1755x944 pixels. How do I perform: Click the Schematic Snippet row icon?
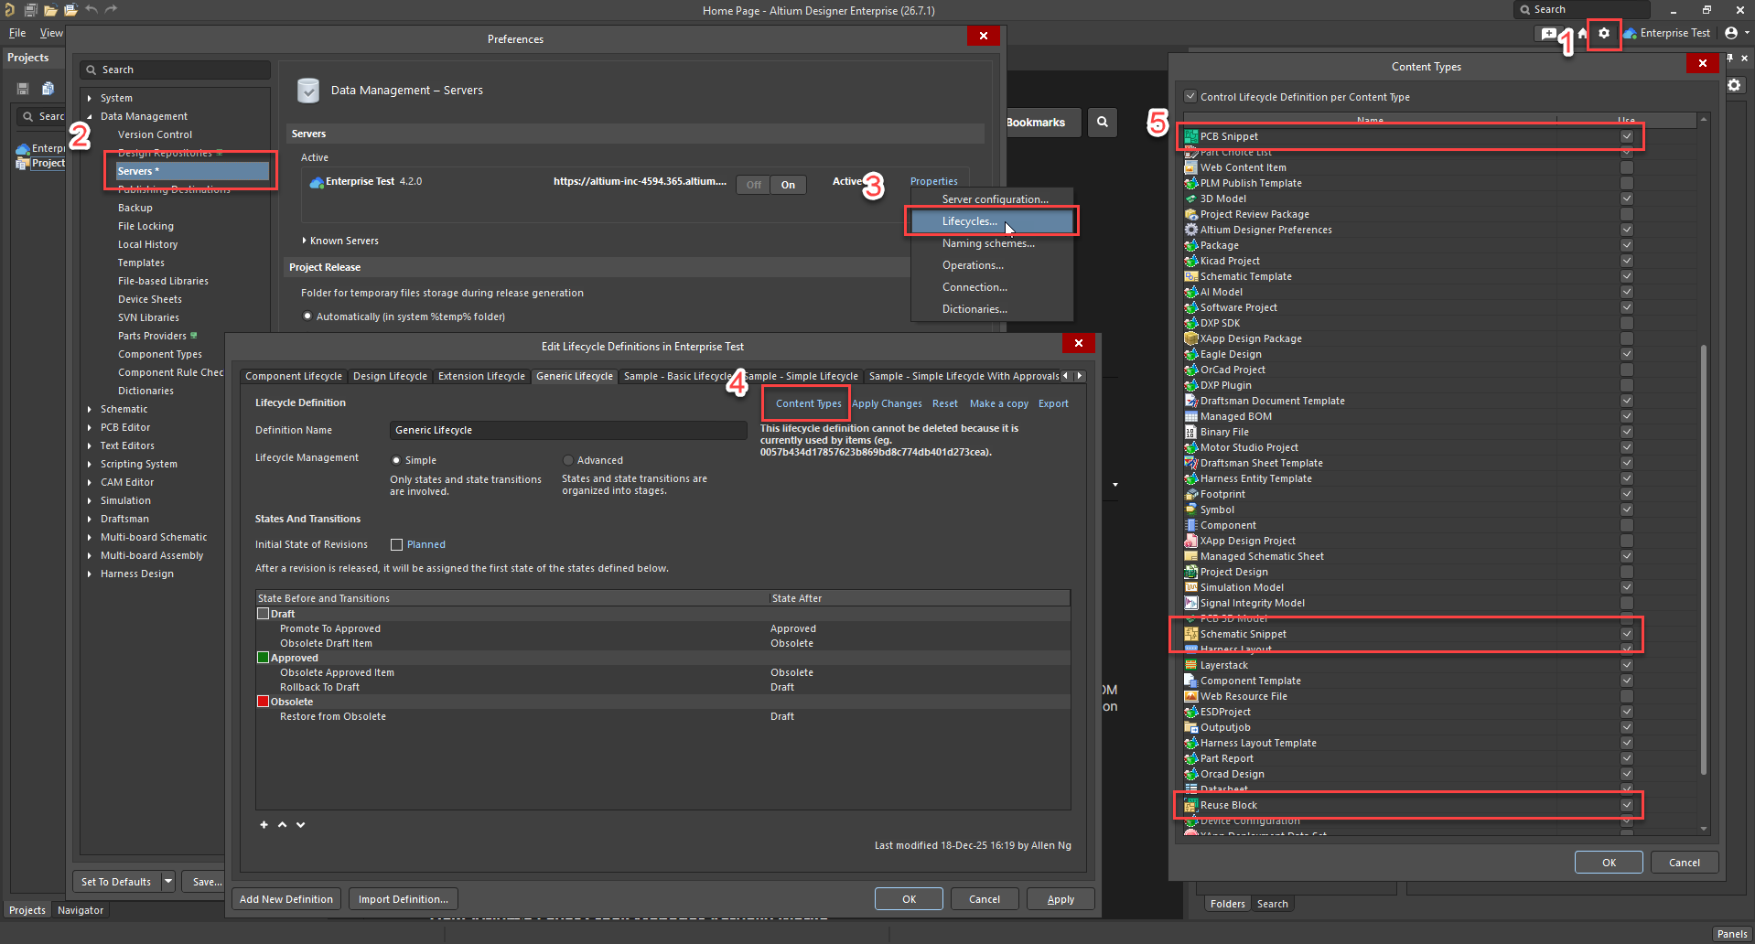click(1191, 634)
